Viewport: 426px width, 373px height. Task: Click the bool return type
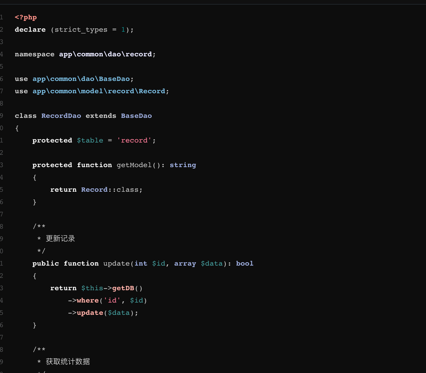click(244, 264)
